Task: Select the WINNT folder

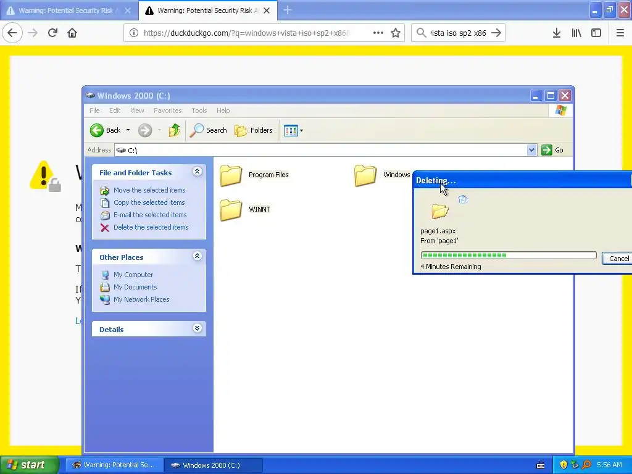Action: [x=244, y=210]
